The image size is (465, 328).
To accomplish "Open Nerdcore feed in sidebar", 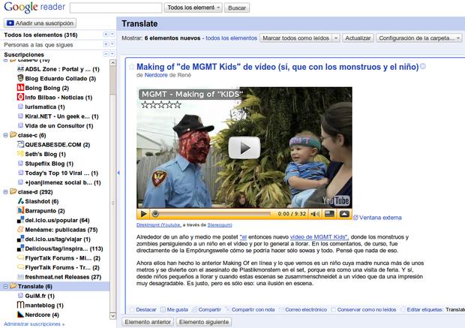I will (42, 314).
